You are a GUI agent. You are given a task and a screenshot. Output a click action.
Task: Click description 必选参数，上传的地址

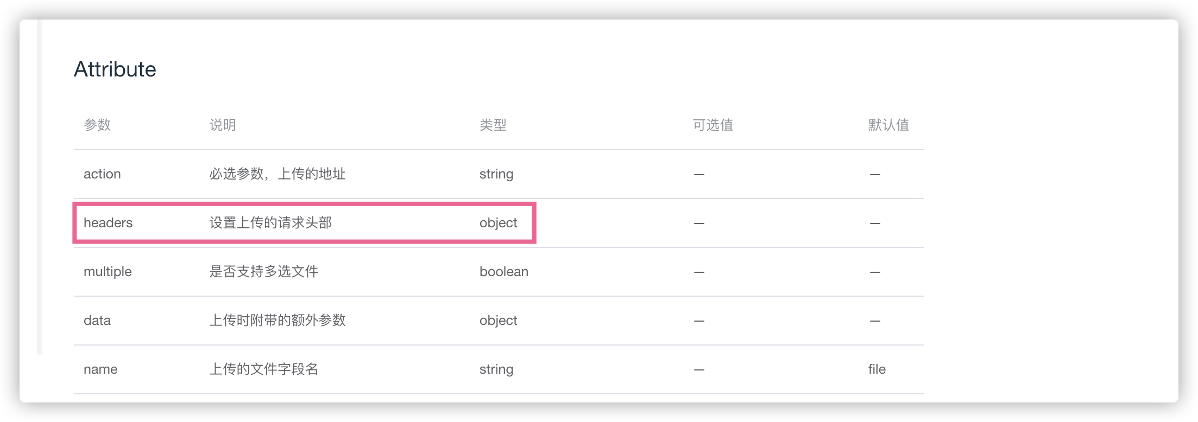tap(278, 174)
